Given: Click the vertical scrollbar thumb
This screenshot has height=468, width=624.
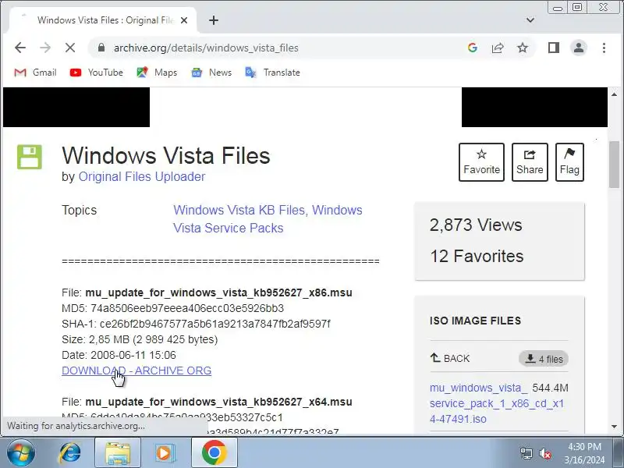Looking at the screenshot, I should (x=614, y=165).
